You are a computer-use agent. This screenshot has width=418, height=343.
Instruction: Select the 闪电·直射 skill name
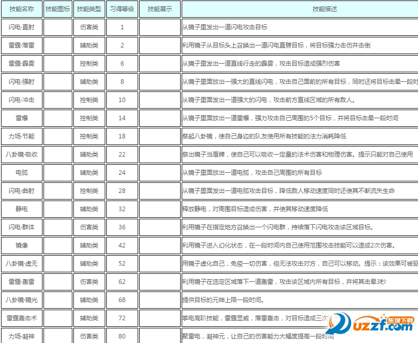[22, 27]
